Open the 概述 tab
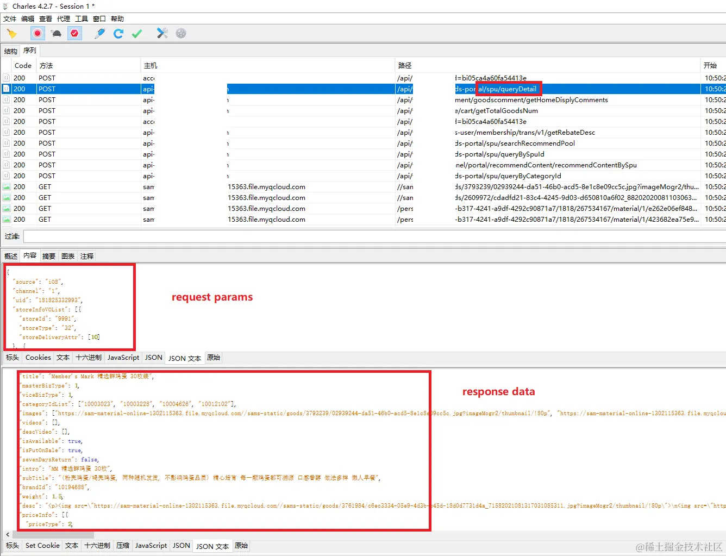The height and width of the screenshot is (556, 726). click(11, 256)
